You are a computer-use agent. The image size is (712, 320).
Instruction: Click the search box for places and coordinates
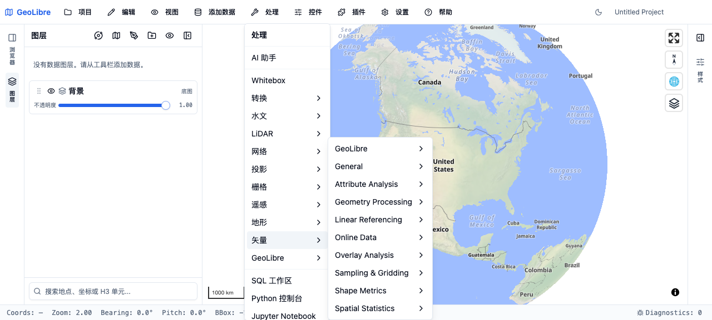113,291
